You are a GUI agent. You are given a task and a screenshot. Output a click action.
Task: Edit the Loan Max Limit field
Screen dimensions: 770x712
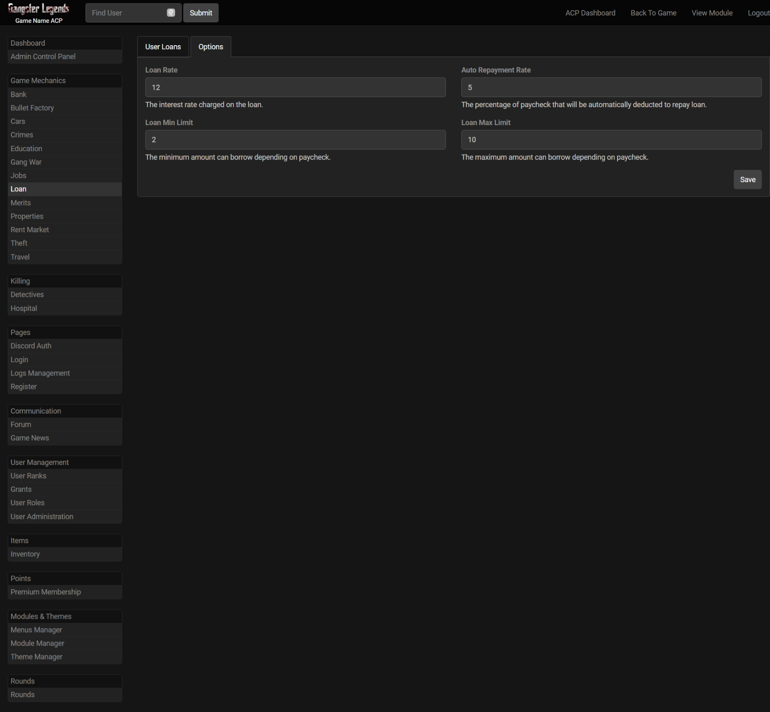611,140
